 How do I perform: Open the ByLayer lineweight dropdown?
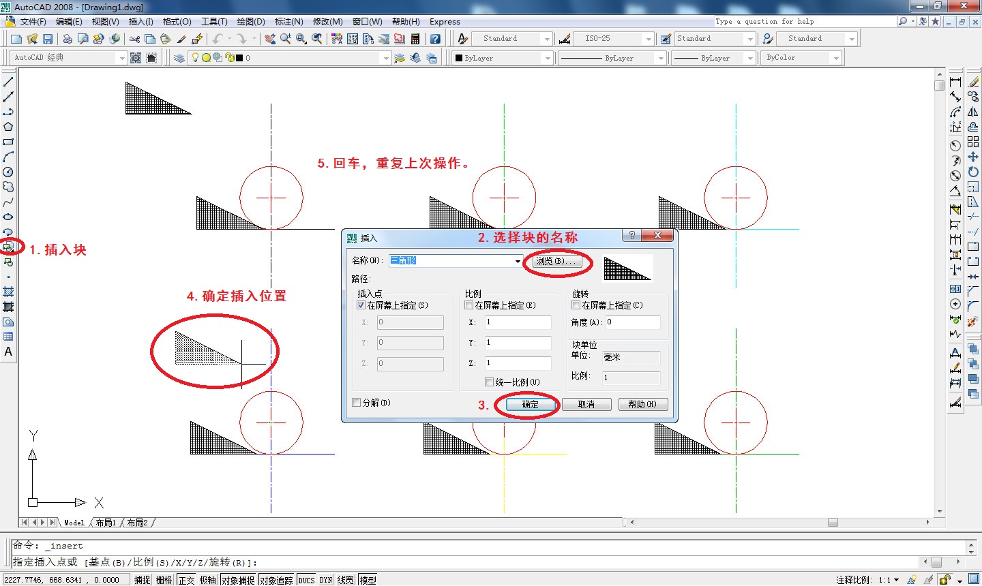tap(751, 58)
